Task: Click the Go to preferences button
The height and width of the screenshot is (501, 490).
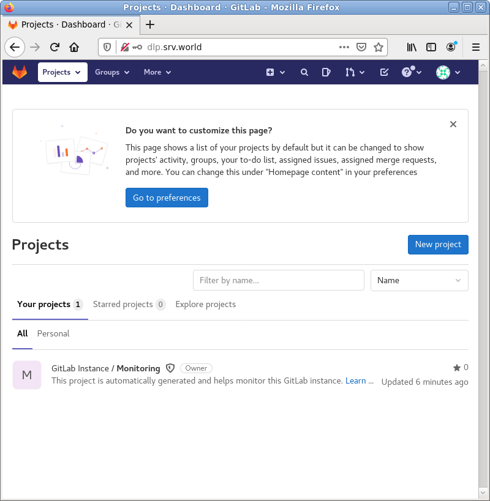Action: (x=167, y=197)
